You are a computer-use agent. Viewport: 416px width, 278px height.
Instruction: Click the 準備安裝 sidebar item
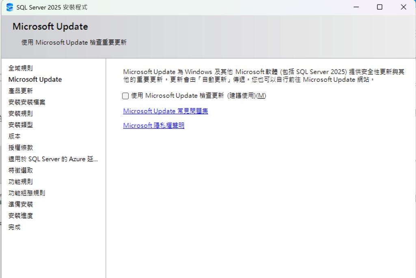[x=21, y=204]
